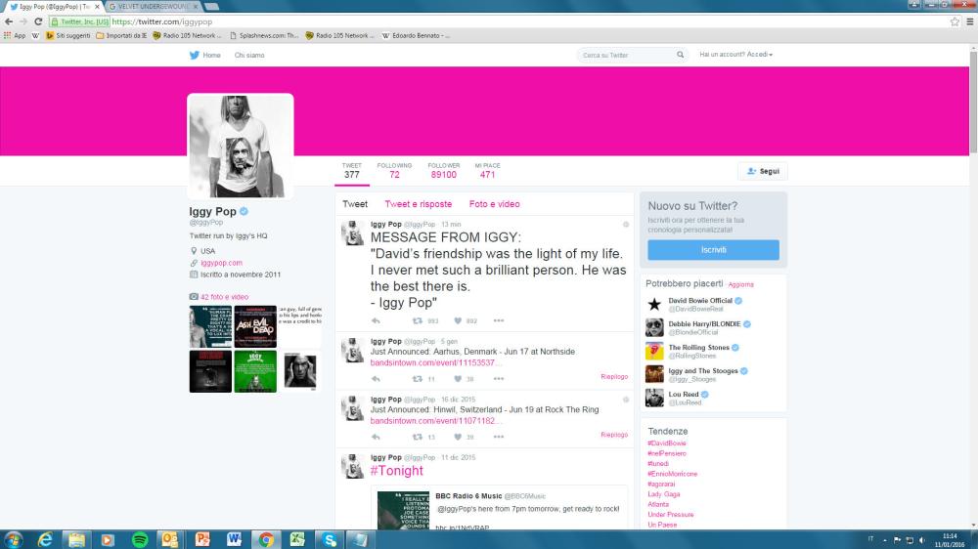Retweet the Hinwil, Switzerland tweet

(418, 437)
